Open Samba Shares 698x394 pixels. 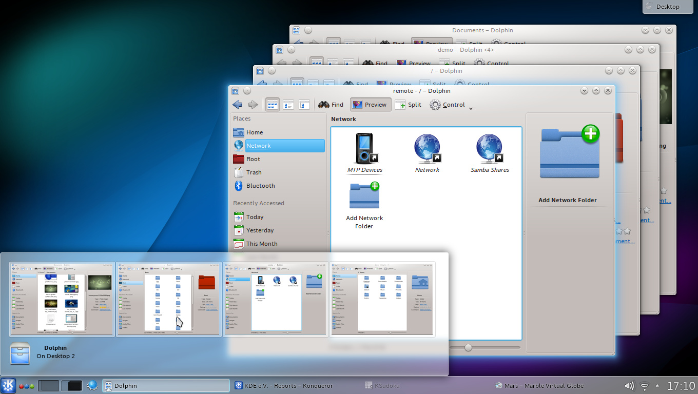point(489,149)
